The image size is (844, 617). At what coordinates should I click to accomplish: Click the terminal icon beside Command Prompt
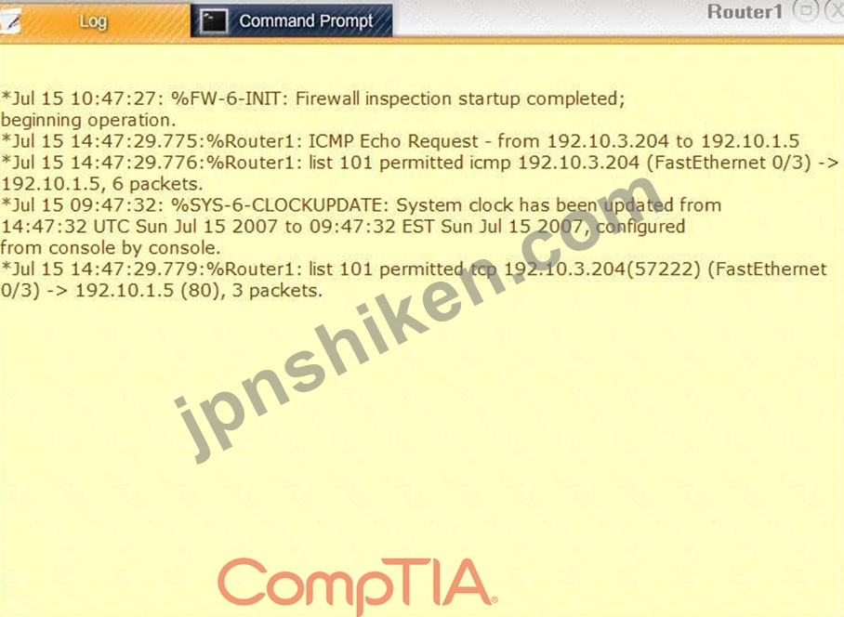click(214, 21)
